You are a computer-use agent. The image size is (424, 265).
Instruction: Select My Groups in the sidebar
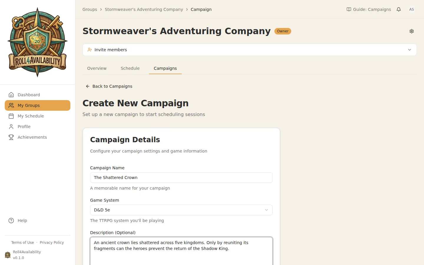29,105
